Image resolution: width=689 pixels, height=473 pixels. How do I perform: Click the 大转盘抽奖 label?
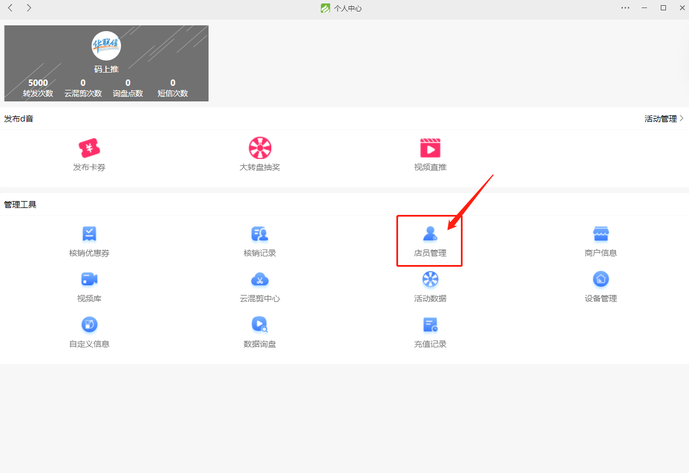tap(260, 168)
